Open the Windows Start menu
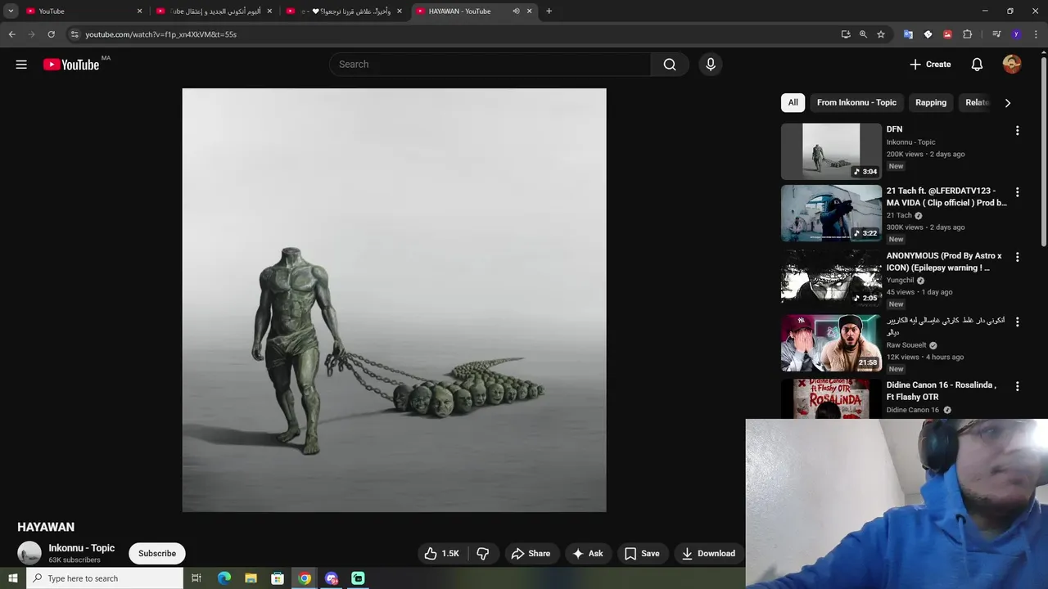Image resolution: width=1048 pixels, height=589 pixels. tap(12, 578)
